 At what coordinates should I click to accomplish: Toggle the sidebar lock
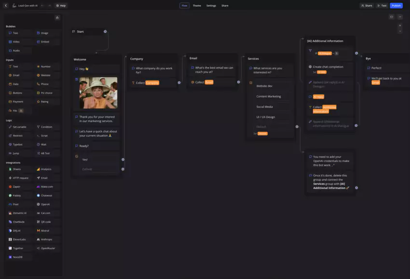coord(57,17)
